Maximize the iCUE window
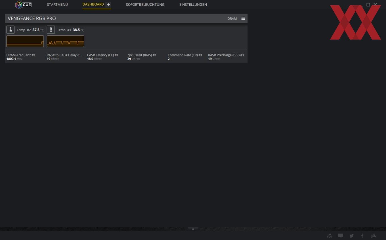 (368, 5)
